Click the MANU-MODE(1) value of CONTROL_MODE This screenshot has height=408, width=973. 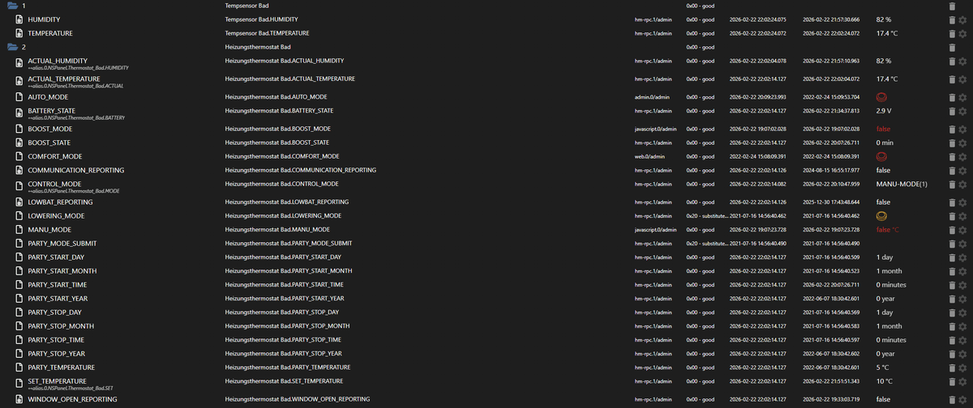[x=902, y=185]
